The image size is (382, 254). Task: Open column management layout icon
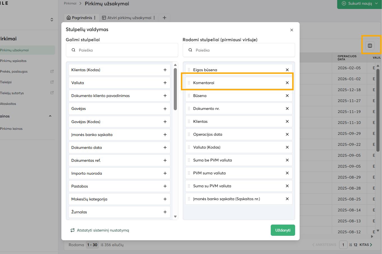[x=370, y=46]
